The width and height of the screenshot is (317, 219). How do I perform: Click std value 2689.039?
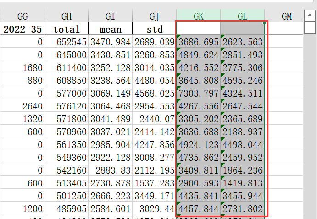[155, 41]
